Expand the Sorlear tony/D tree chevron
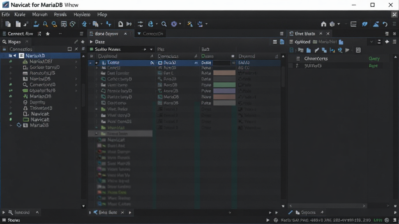Image resolution: width=399 pixels, height=224 pixels. click(76, 67)
